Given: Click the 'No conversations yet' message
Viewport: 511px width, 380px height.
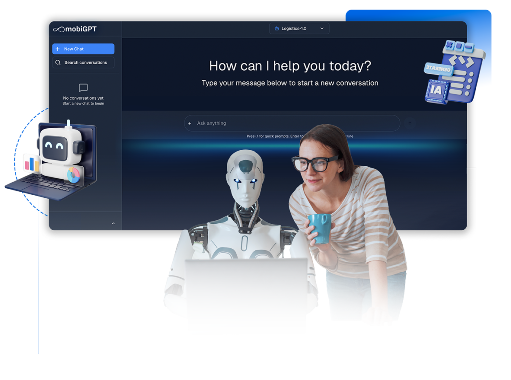Looking at the screenshot, I should tap(83, 98).
